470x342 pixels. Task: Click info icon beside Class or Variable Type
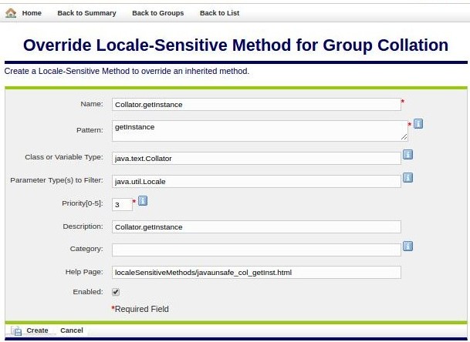[407, 155]
